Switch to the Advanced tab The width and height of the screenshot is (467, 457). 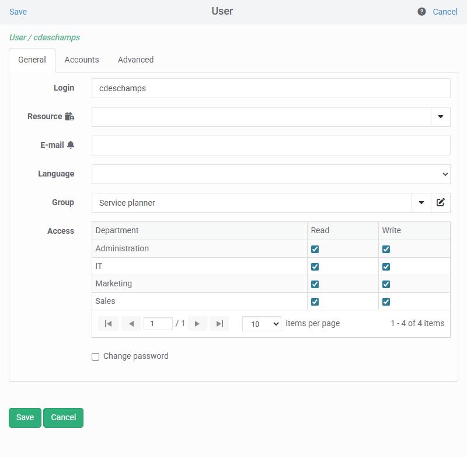click(x=135, y=60)
